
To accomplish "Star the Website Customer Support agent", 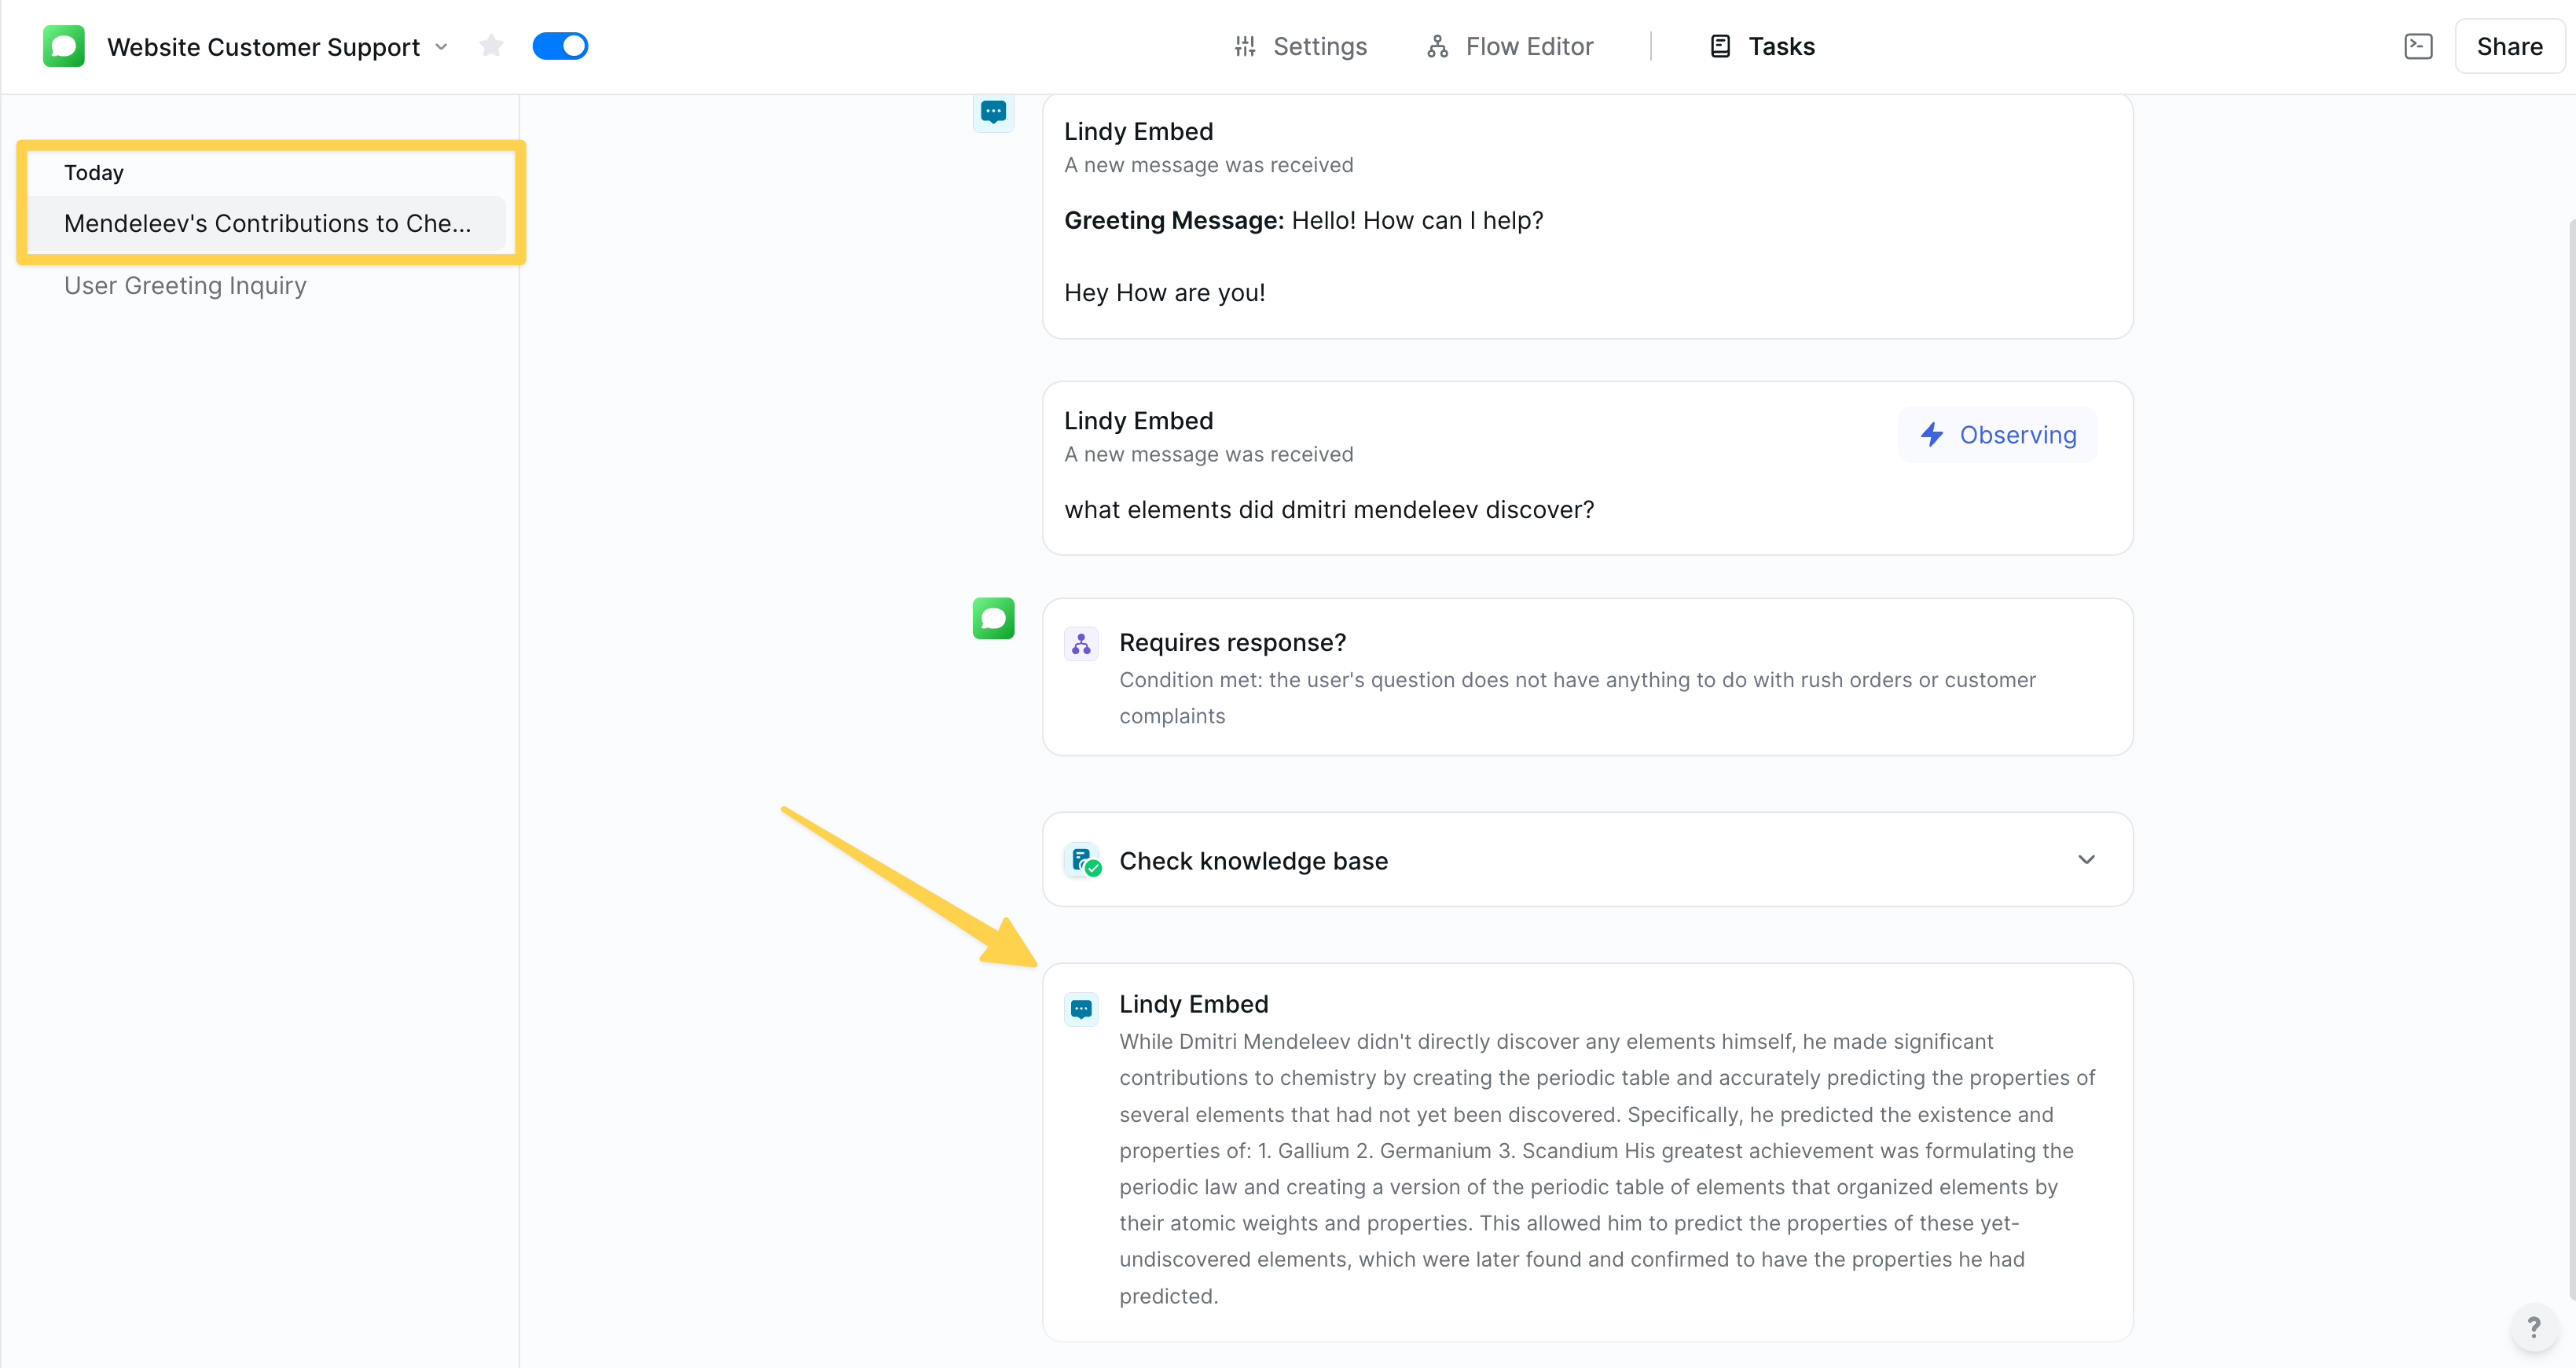I will 491,46.
